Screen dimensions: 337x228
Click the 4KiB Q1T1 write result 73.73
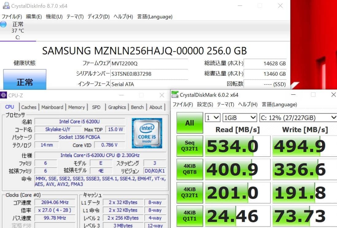pyautogui.click(x=304, y=216)
